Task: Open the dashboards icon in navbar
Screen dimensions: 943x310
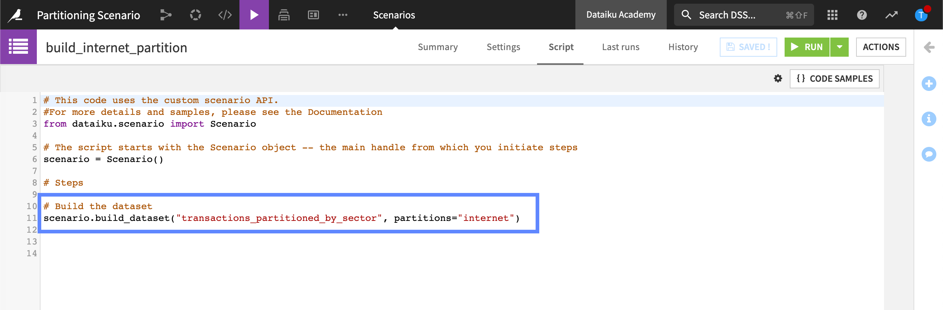Action: point(313,15)
